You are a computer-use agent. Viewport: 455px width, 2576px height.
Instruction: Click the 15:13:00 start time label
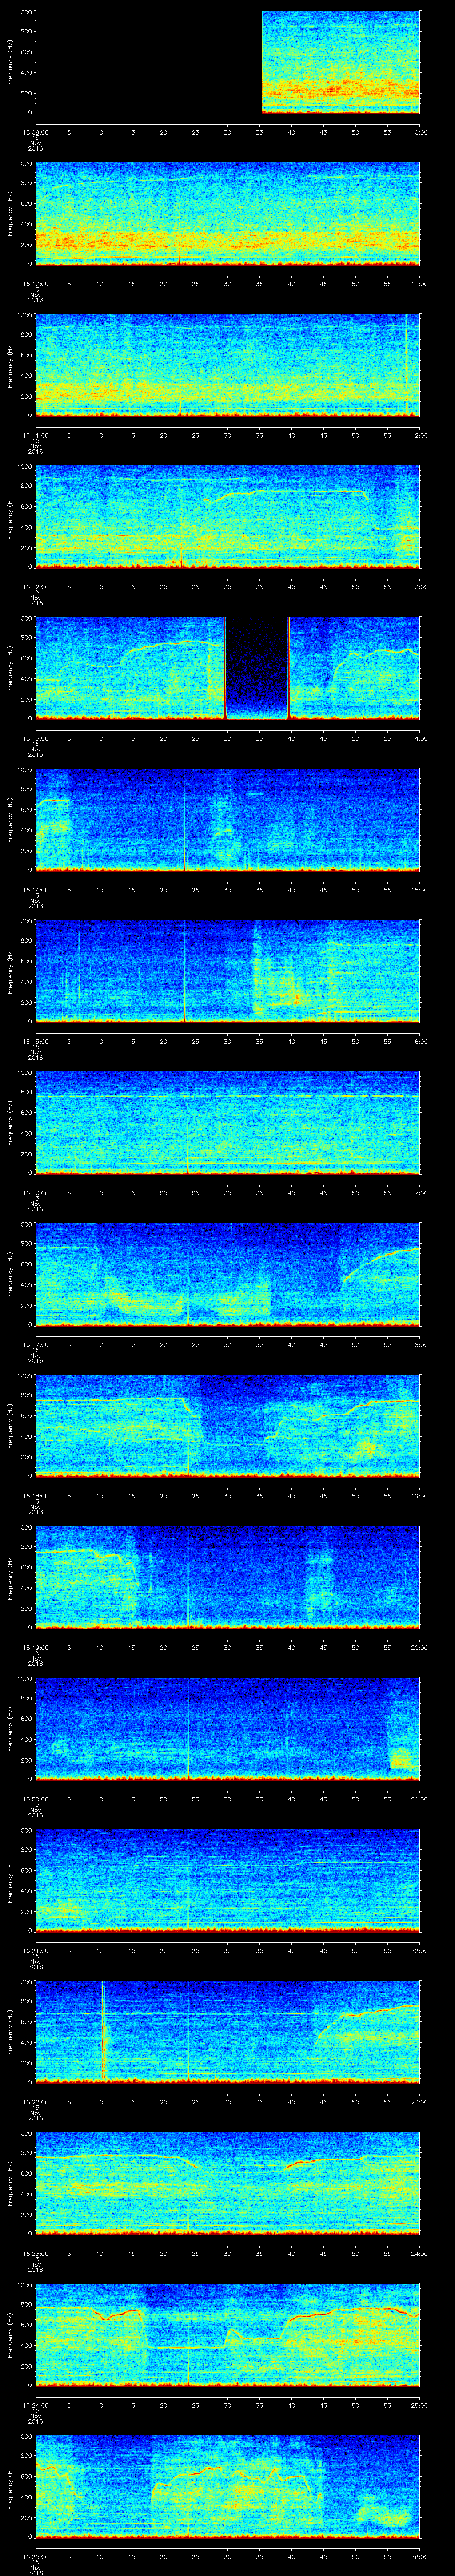point(35,738)
